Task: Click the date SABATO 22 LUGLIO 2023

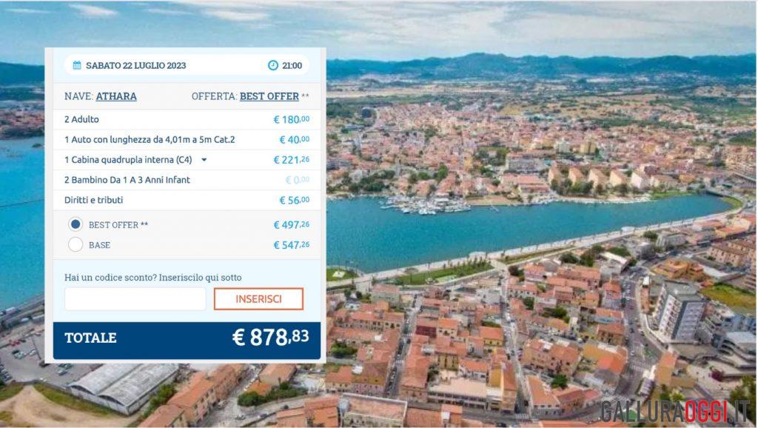Action: click(136, 65)
